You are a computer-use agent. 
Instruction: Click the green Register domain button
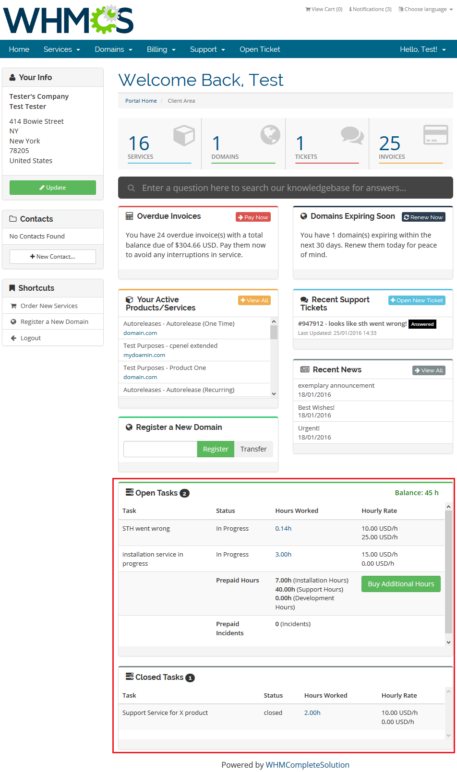coord(216,449)
